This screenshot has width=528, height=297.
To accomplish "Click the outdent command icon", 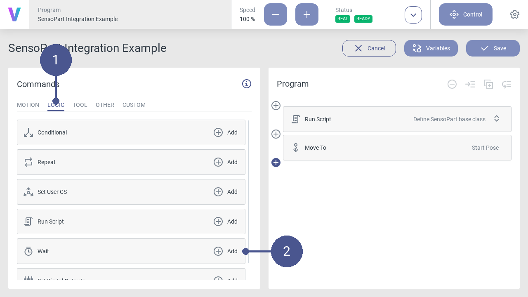I will coord(507,84).
